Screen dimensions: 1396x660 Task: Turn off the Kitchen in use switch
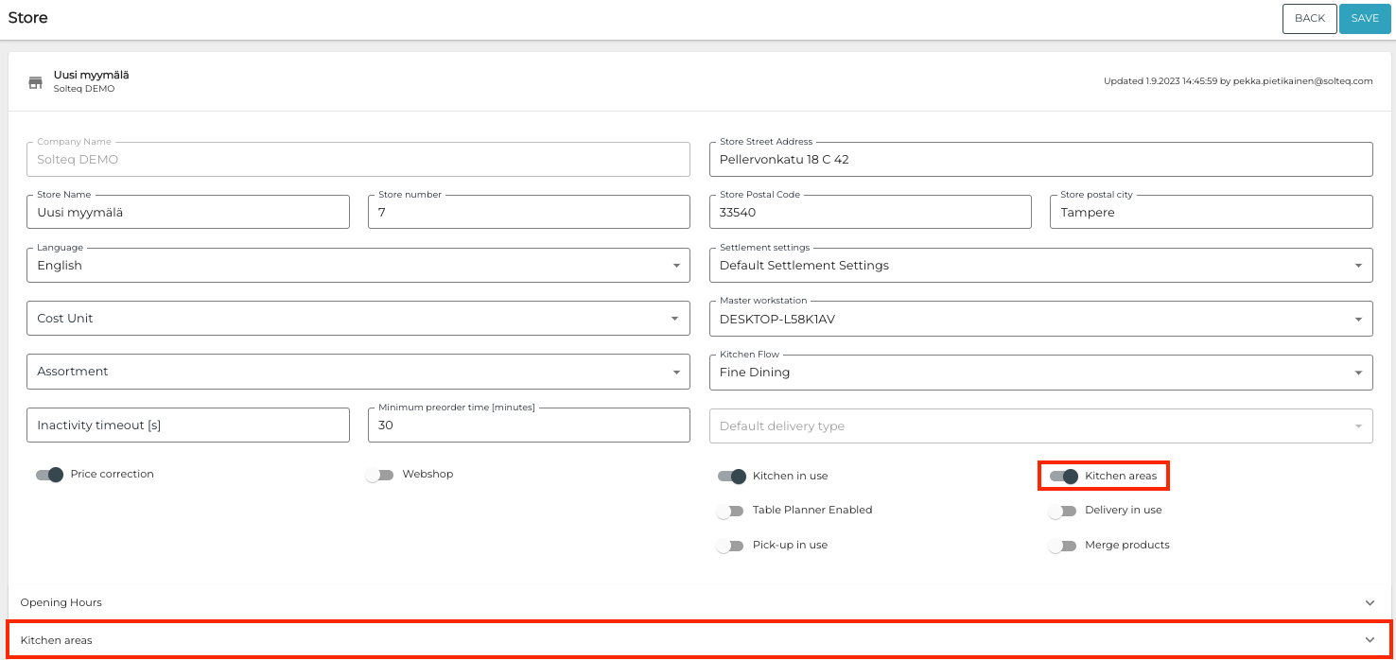coord(731,477)
